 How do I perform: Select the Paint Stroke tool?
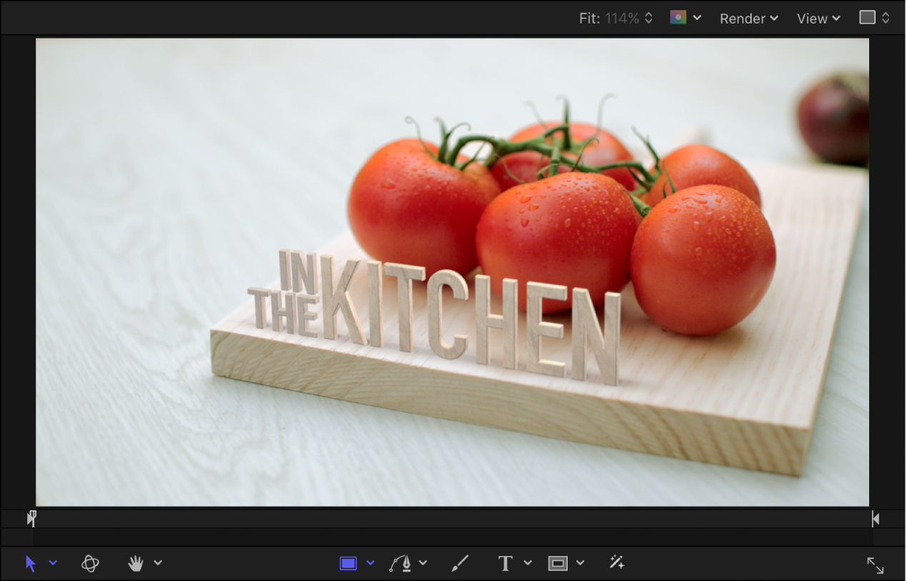tap(459, 562)
